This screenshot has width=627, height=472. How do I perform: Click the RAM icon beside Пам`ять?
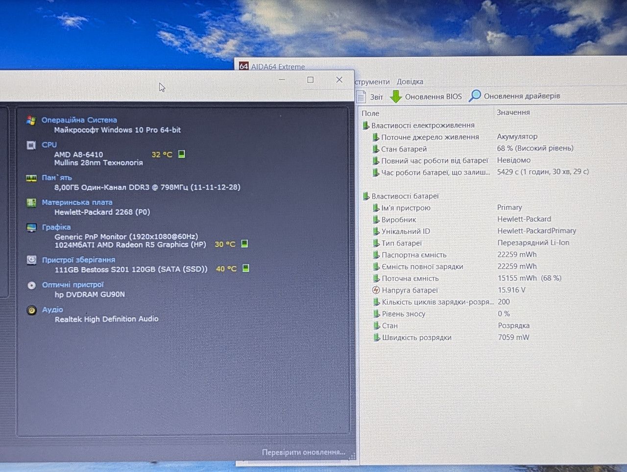(31, 178)
